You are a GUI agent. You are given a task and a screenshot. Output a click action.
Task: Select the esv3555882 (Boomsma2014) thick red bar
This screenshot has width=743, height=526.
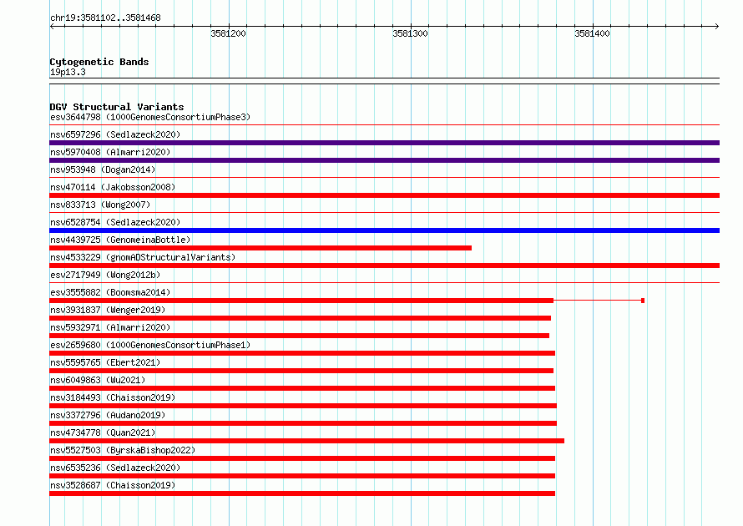click(x=301, y=301)
